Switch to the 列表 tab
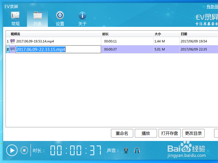Viewport: 218px width, 163px height. coord(38,19)
